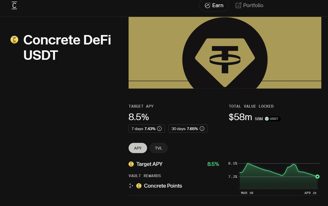Open the Portfolio tab
The height and width of the screenshot is (206, 328).
[x=249, y=5]
